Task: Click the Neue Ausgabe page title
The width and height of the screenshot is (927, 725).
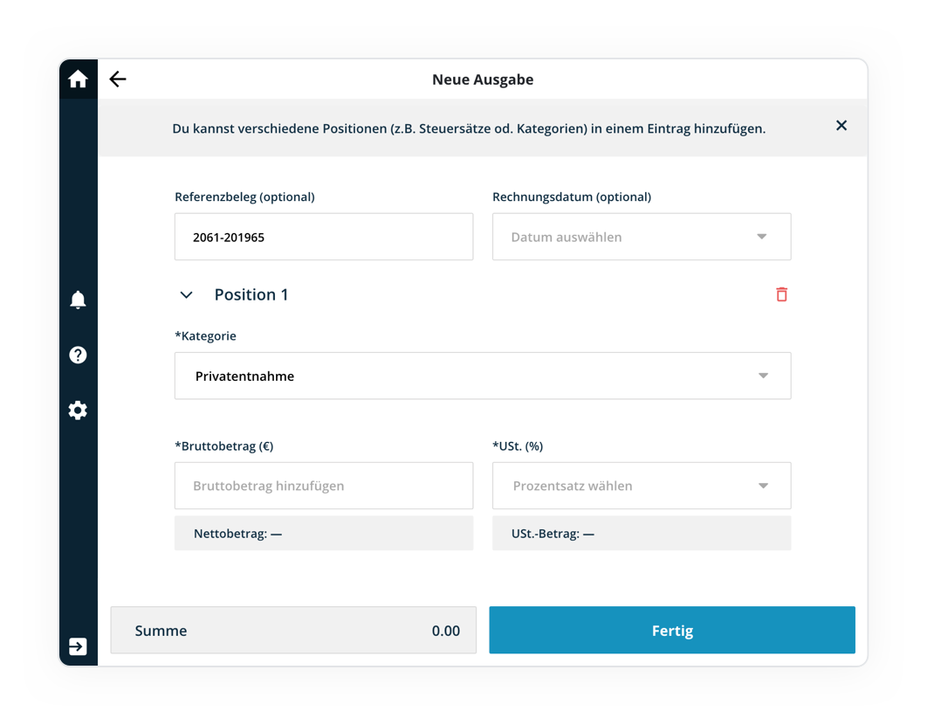Action: (483, 79)
